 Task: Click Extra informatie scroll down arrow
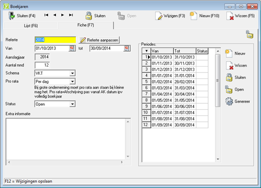[128, 156]
